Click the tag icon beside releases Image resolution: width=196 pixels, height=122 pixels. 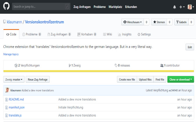click(116, 65)
